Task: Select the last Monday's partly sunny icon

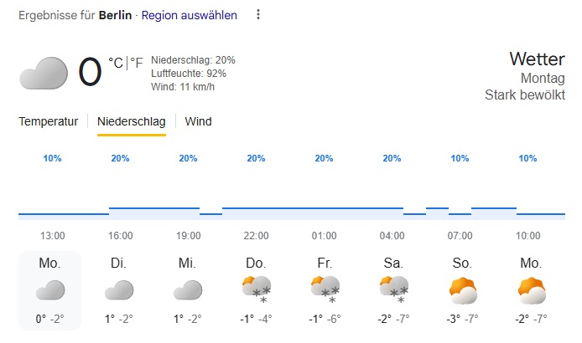Action: (x=531, y=289)
